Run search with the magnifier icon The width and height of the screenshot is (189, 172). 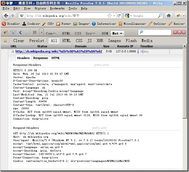(160, 16)
